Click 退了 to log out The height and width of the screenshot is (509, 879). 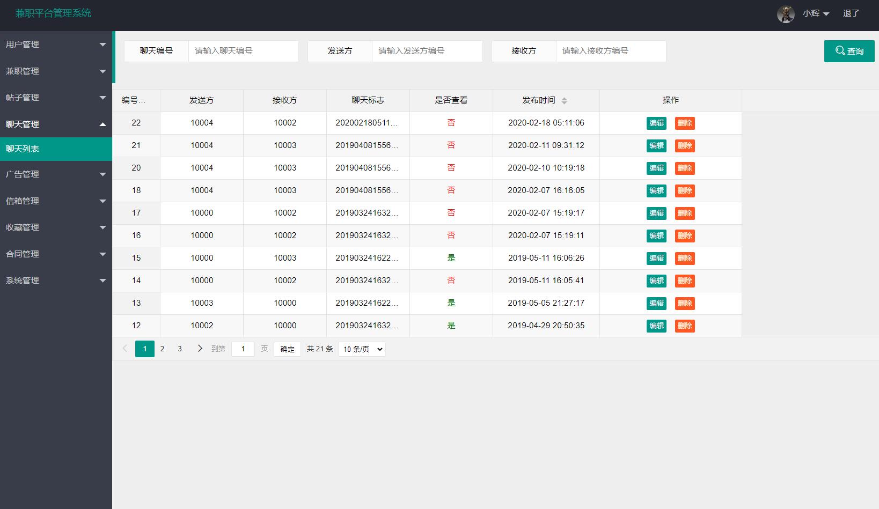point(851,14)
